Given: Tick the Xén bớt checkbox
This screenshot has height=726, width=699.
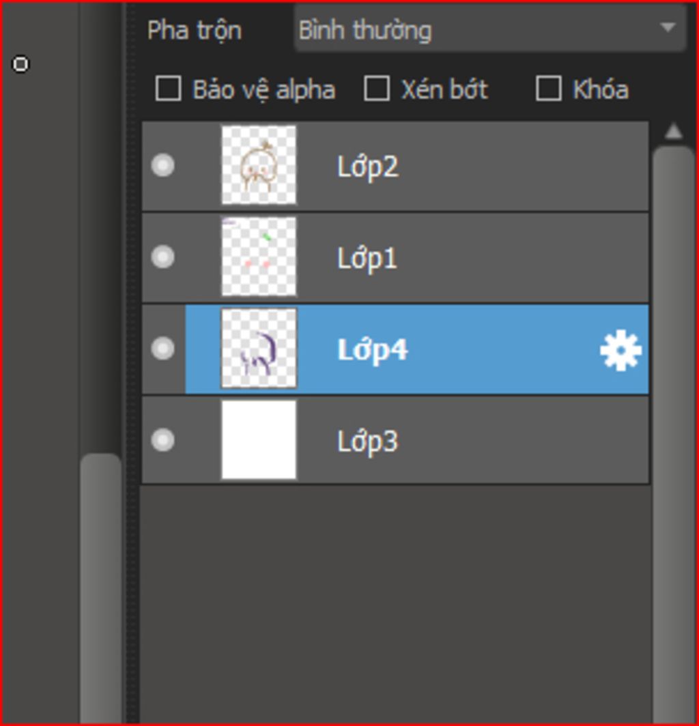Looking at the screenshot, I should tap(376, 89).
